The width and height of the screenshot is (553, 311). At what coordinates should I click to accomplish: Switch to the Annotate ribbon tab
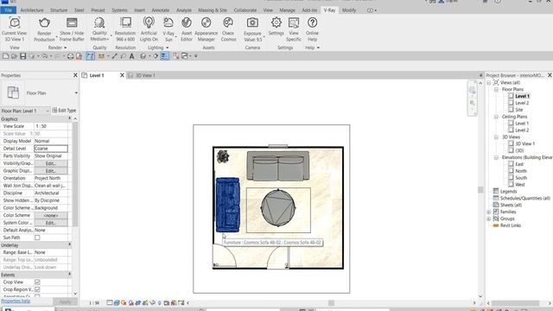click(x=161, y=10)
